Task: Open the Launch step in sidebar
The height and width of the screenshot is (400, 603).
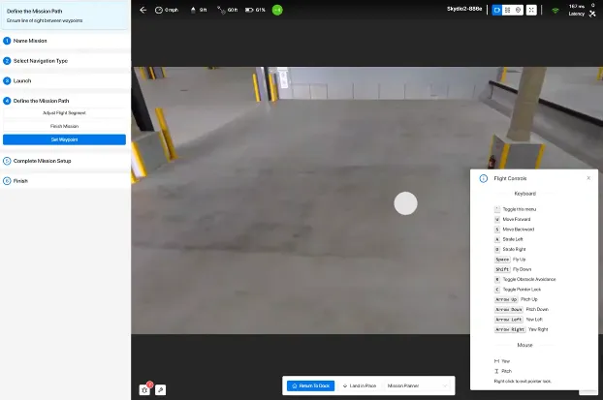Action: tap(64, 80)
